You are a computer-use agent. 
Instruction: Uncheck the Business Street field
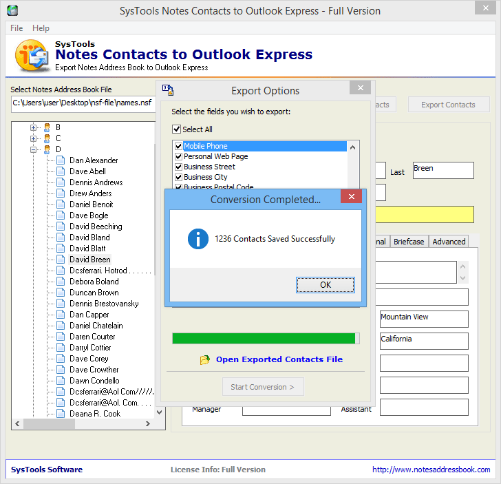click(179, 167)
